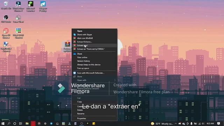This screenshot has height=126, width=224.
Task: Select Version history menu item
Action: coord(94,61)
